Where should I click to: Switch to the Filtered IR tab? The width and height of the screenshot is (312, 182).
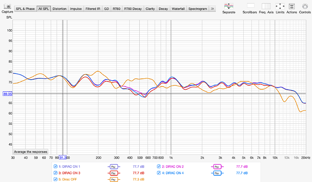[x=93, y=9]
